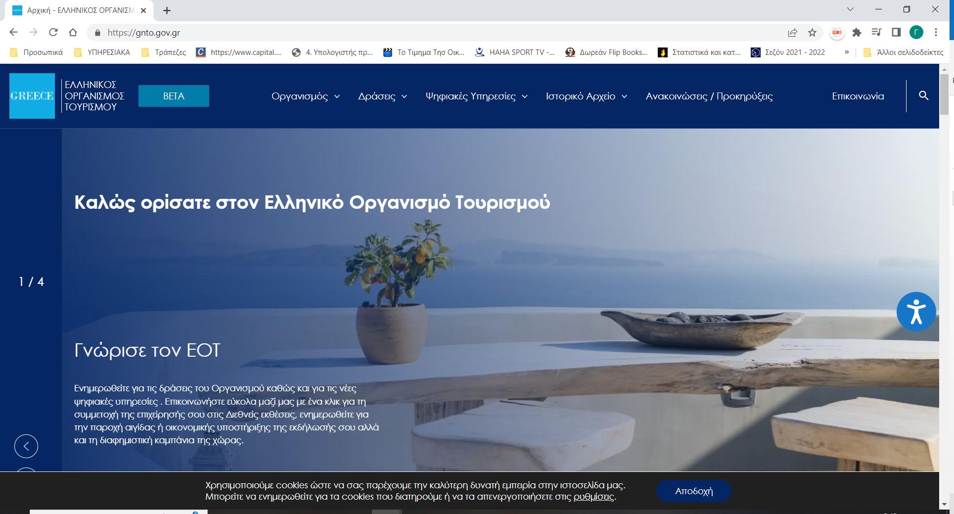This screenshot has width=954, height=514.
Task: Expand the Δράσεις menu
Action: 382,96
